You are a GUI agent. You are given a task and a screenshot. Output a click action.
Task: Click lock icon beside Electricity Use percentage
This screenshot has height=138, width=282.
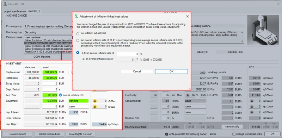click(x=188, y=95)
